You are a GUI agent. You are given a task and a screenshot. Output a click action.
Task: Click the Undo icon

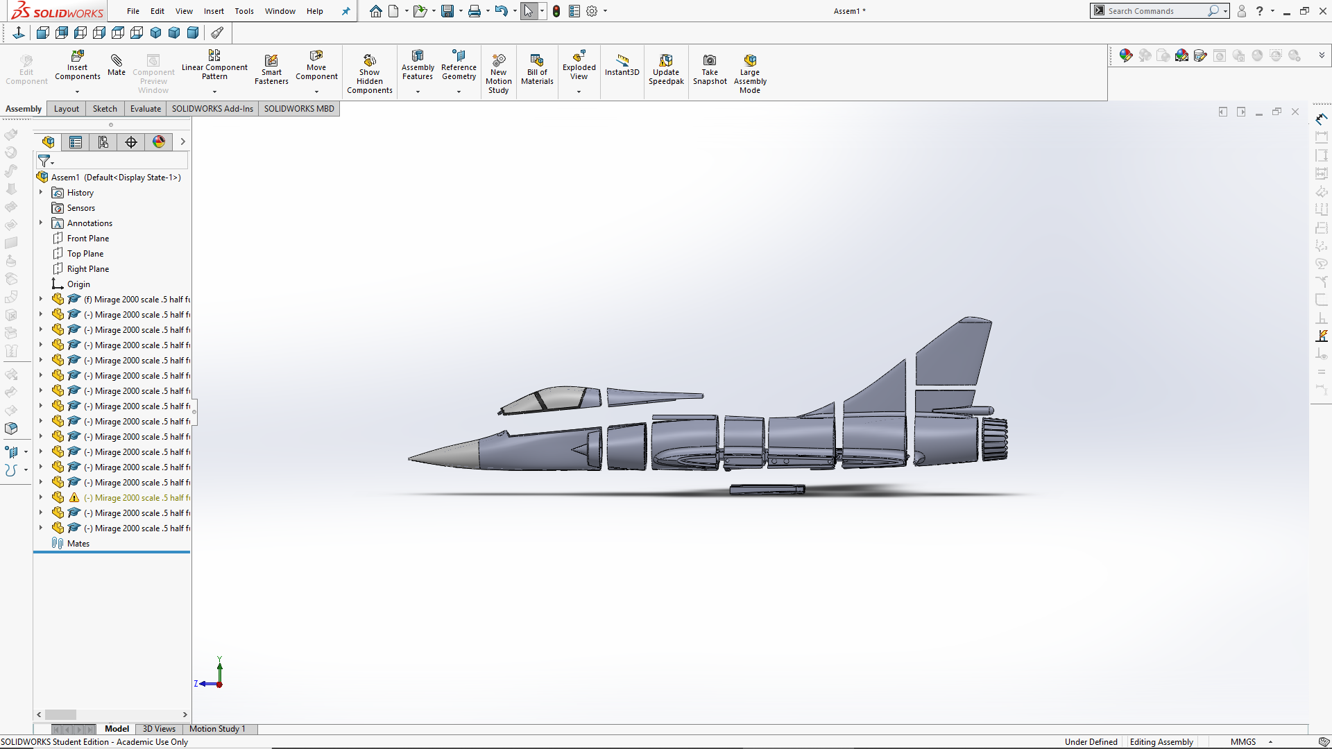[502, 11]
